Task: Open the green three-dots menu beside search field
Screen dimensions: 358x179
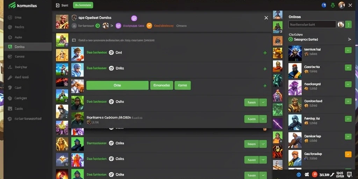Action: coord(348,24)
